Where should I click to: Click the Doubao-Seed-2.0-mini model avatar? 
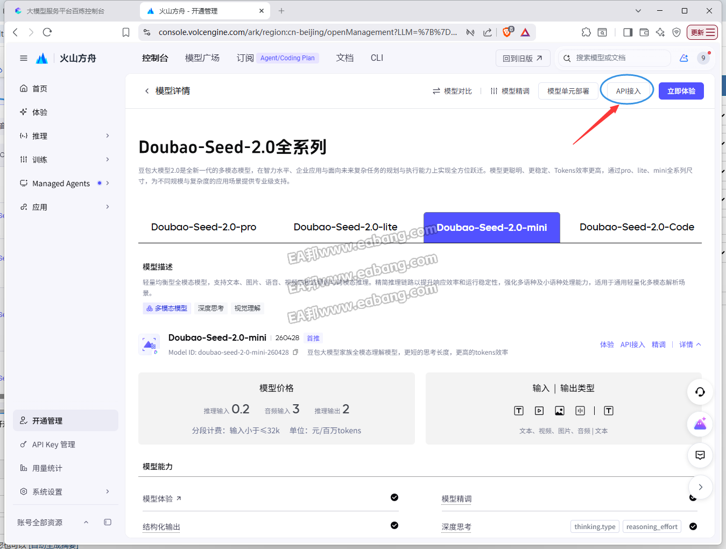coord(149,344)
